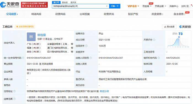Click the help icon beside 注册地址
Image resolution: width=193 pixels, height=104 pixels.
[14, 91]
